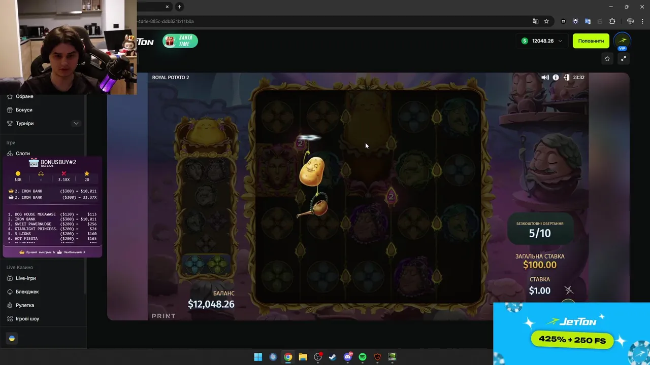Open Рулетка in the sidebar
650x365 pixels.
(25, 305)
